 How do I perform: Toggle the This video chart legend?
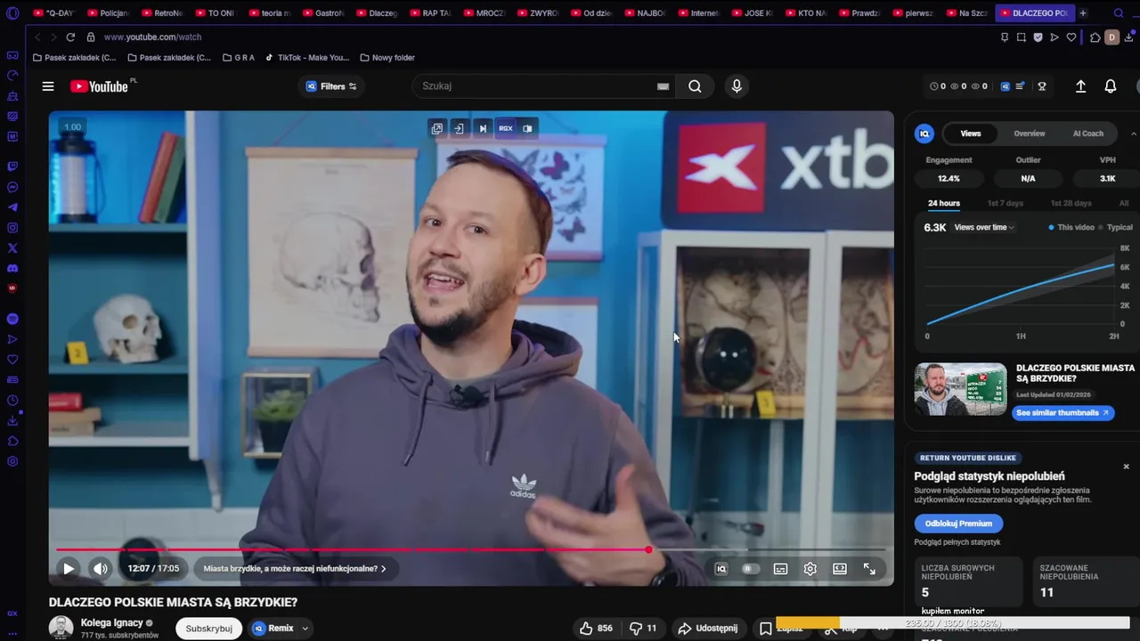point(1071,227)
